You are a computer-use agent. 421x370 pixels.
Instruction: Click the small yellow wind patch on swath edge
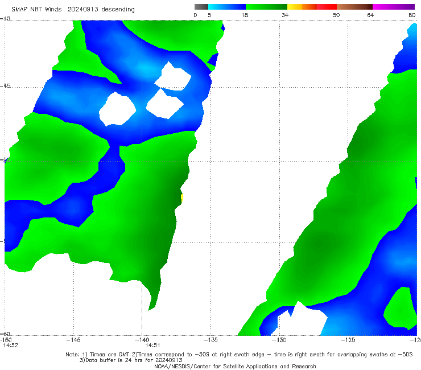click(182, 198)
